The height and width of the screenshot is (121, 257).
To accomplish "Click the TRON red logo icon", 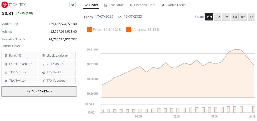I will click(x=4, y=5).
